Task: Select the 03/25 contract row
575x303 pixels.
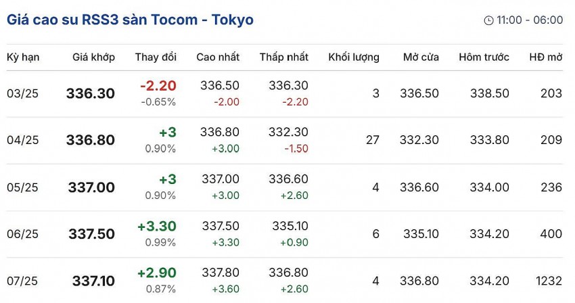Action: point(23,93)
